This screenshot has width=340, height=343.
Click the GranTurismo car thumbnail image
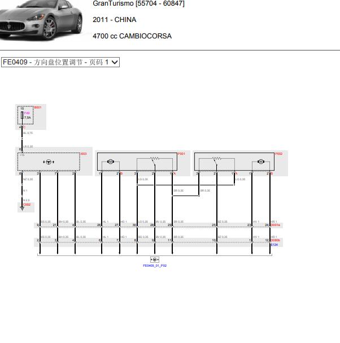[41, 20]
